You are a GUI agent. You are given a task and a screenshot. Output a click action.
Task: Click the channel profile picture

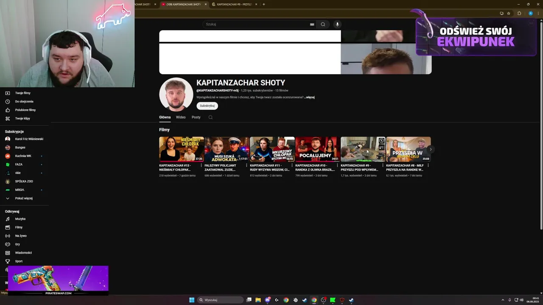coord(176,94)
